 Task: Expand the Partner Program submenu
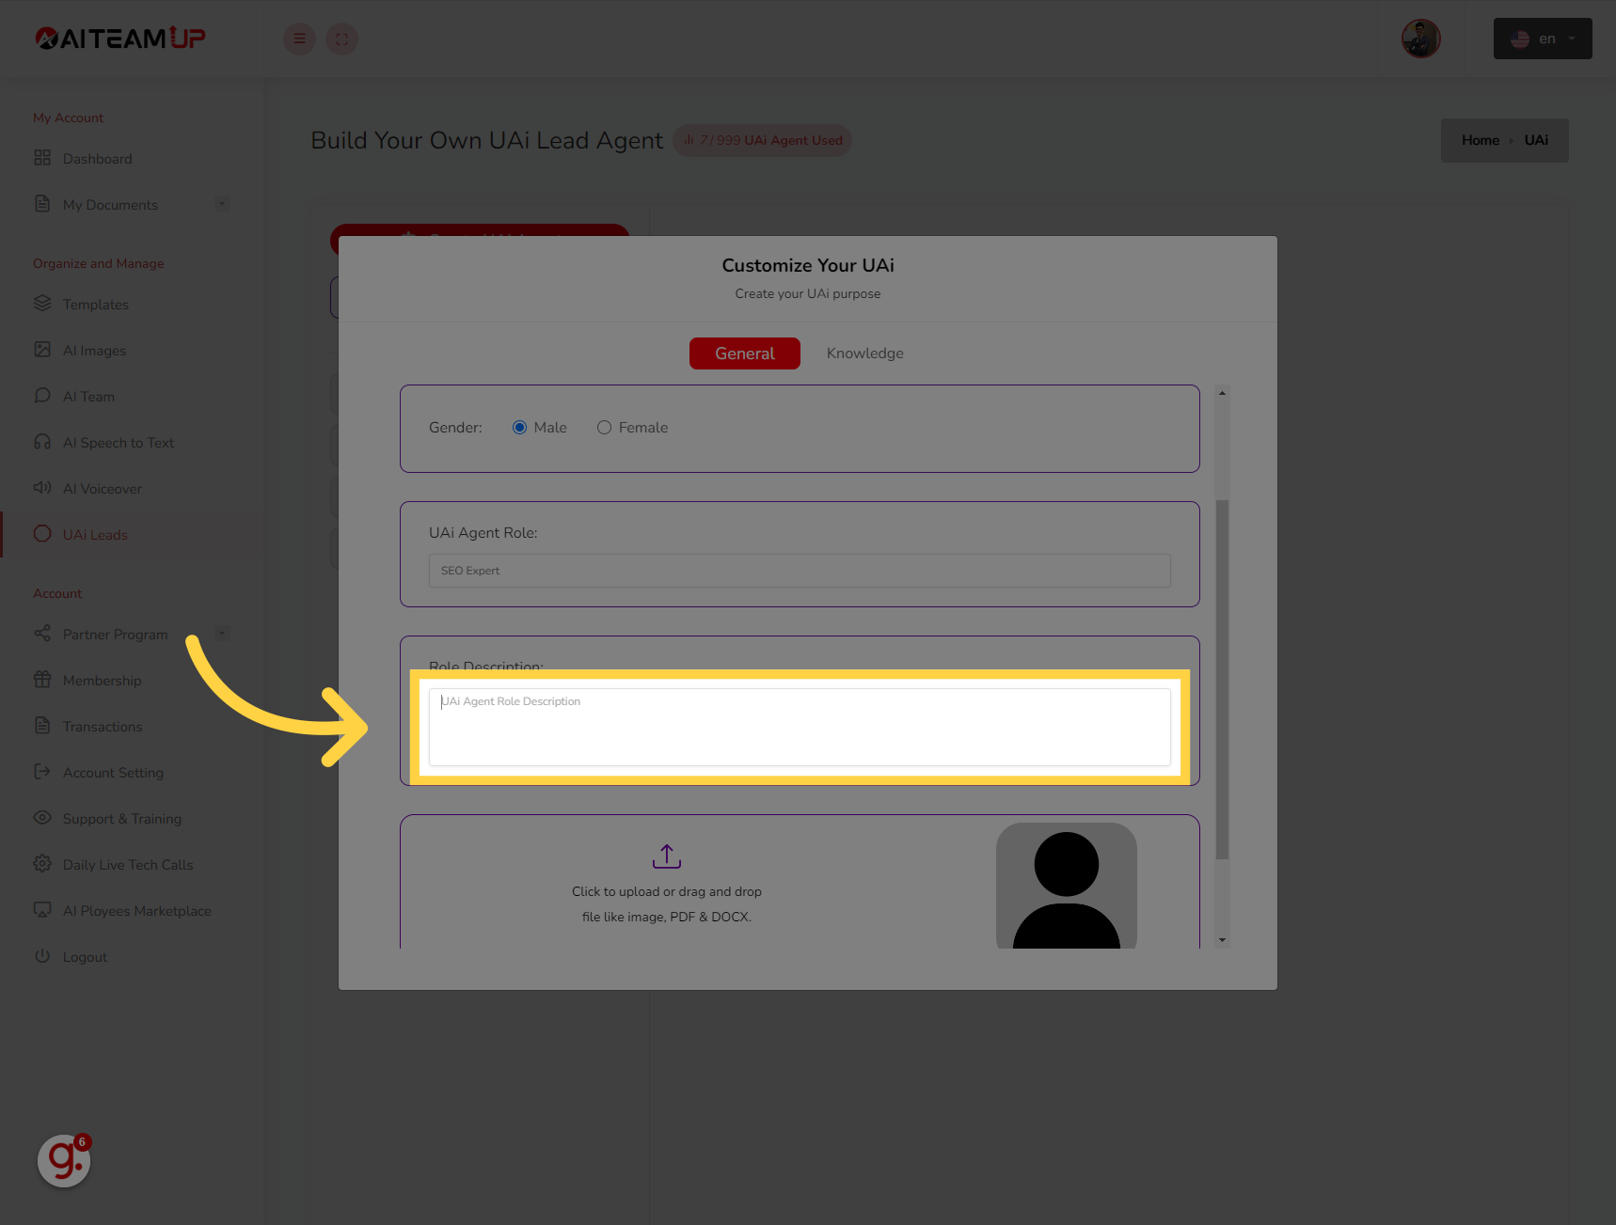pyautogui.click(x=222, y=633)
